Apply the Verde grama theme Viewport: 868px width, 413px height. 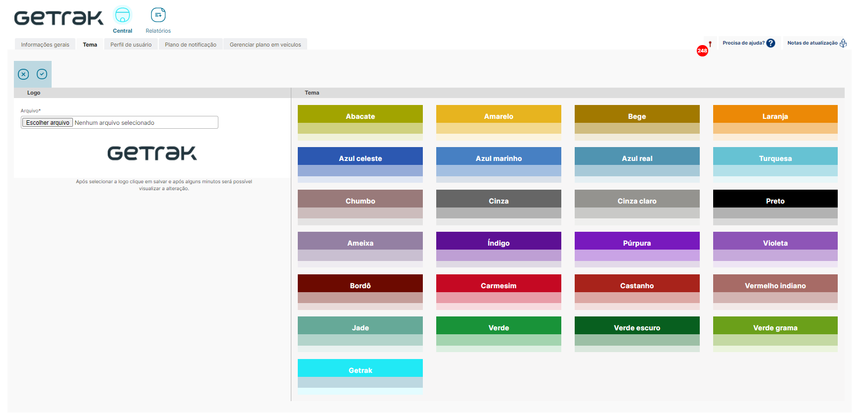775,334
